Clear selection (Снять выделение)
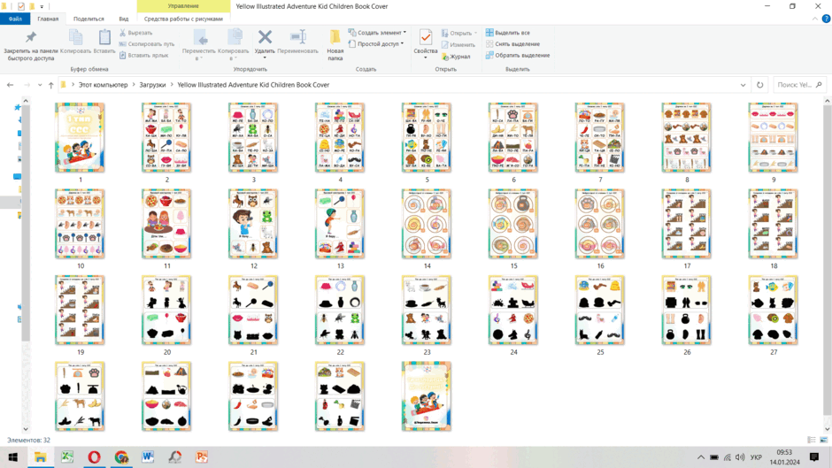Image resolution: width=832 pixels, height=468 pixels. click(512, 44)
